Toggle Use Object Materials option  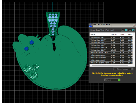[123, 69]
